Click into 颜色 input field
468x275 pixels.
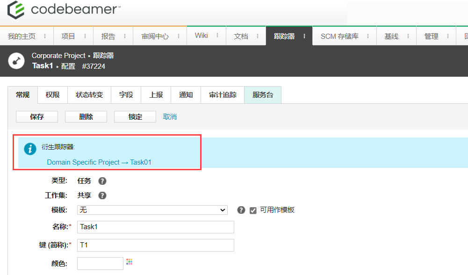coord(100,263)
